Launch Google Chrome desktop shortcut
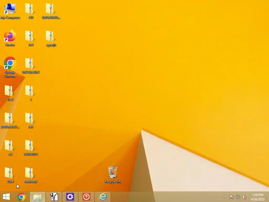 [x=10, y=67]
